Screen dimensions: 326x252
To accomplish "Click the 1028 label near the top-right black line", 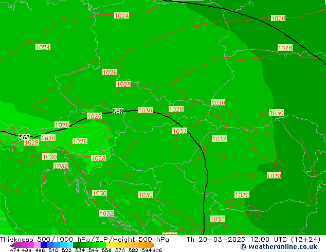I will pos(285,48).
